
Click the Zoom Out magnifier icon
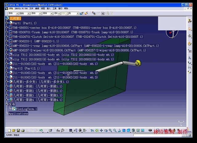[x=115, y=131]
